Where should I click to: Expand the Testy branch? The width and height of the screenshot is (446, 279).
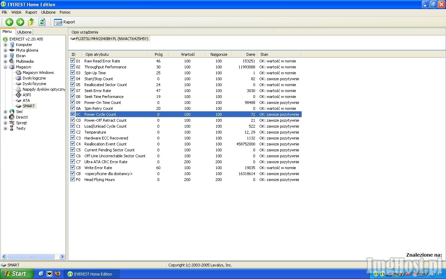[x=5, y=128]
